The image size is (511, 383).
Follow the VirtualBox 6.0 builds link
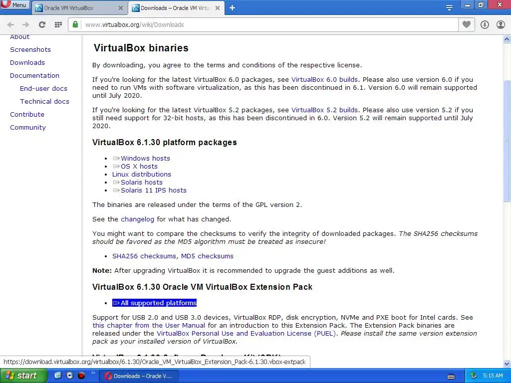pos(324,79)
